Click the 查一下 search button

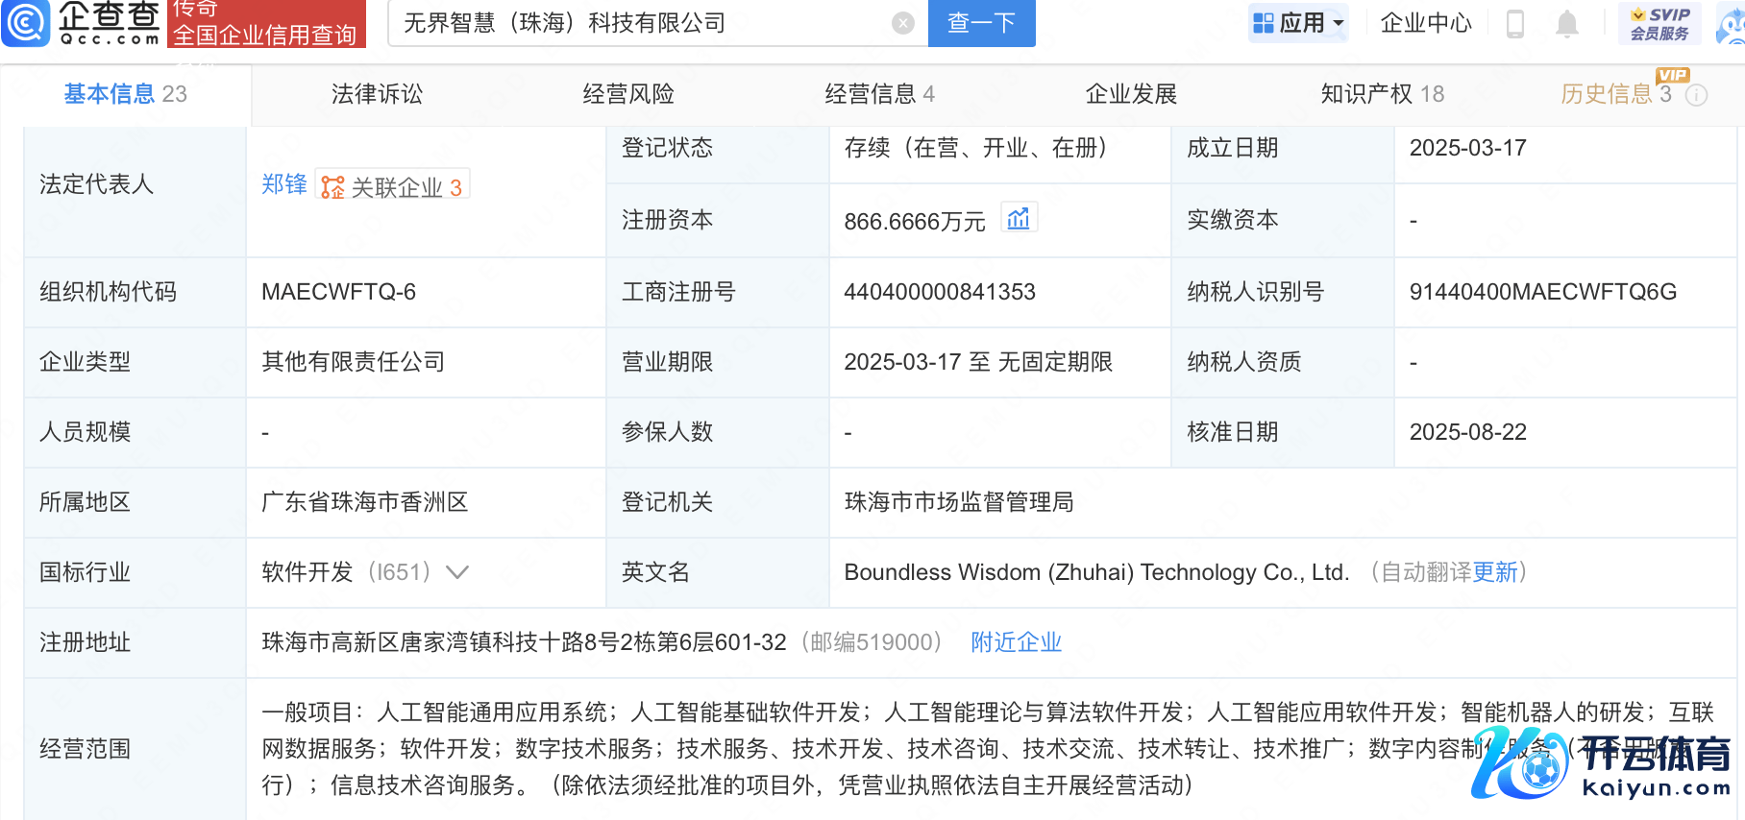tap(981, 23)
